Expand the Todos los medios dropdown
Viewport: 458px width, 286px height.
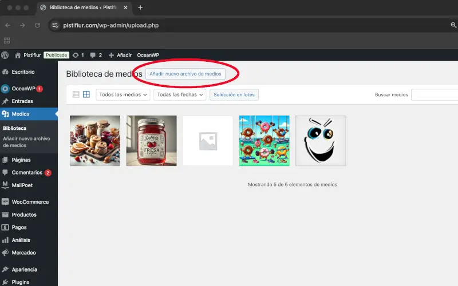pyautogui.click(x=123, y=95)
